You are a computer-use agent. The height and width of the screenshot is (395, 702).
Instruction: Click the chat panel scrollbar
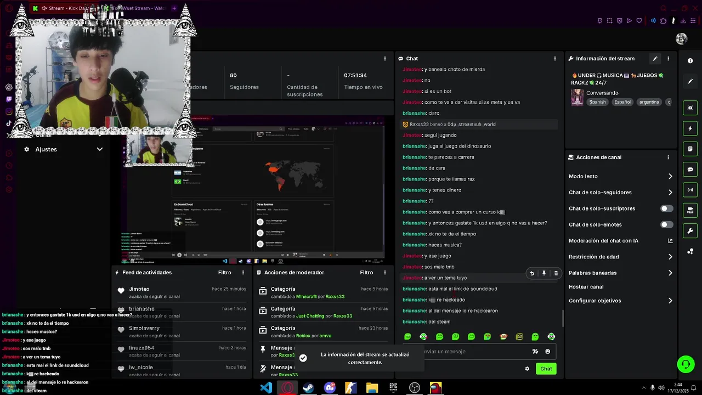pos(563,318)
